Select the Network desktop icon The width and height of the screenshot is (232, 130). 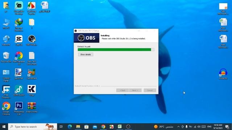pos(6,40)
